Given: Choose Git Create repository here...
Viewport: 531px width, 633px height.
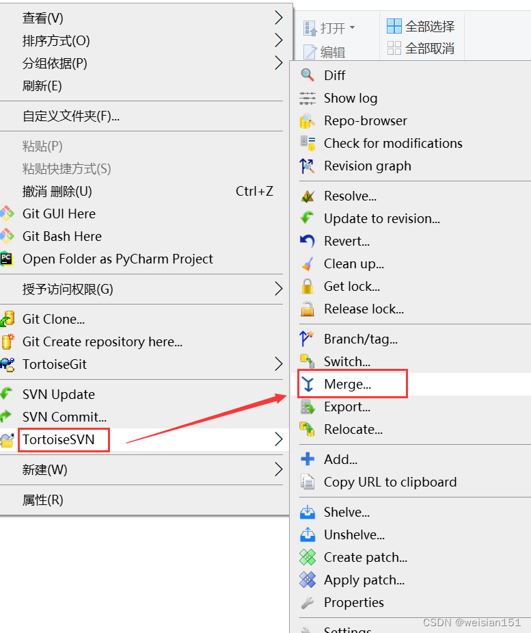Looking at the screenshot, I should [x=141, y=342].
